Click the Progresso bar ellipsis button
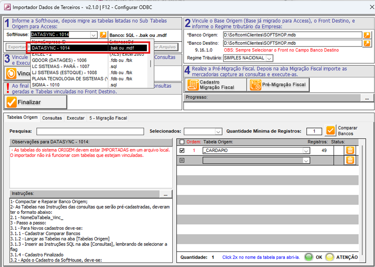The image size is (375, 267). pos(367,98)
